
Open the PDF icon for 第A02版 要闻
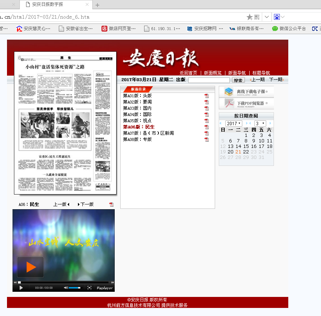pyautogui.click(x=207, y=102)
